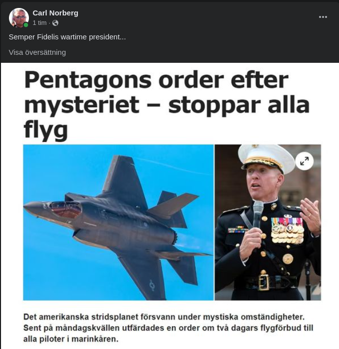339x349 pixels.
Task: Click the microphone held by the general
Action: point(258,214)
